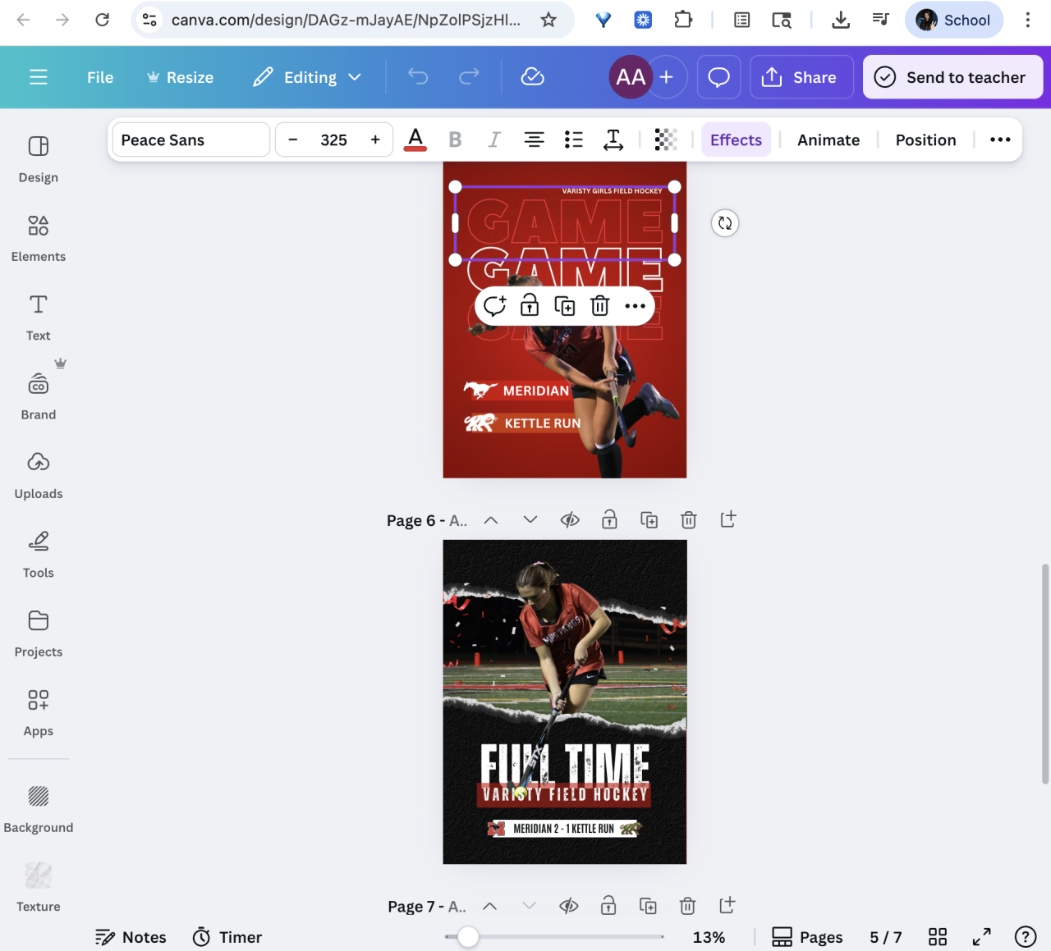
Task: Toggle bulleted list formatting
Action: tap(574, 139)
